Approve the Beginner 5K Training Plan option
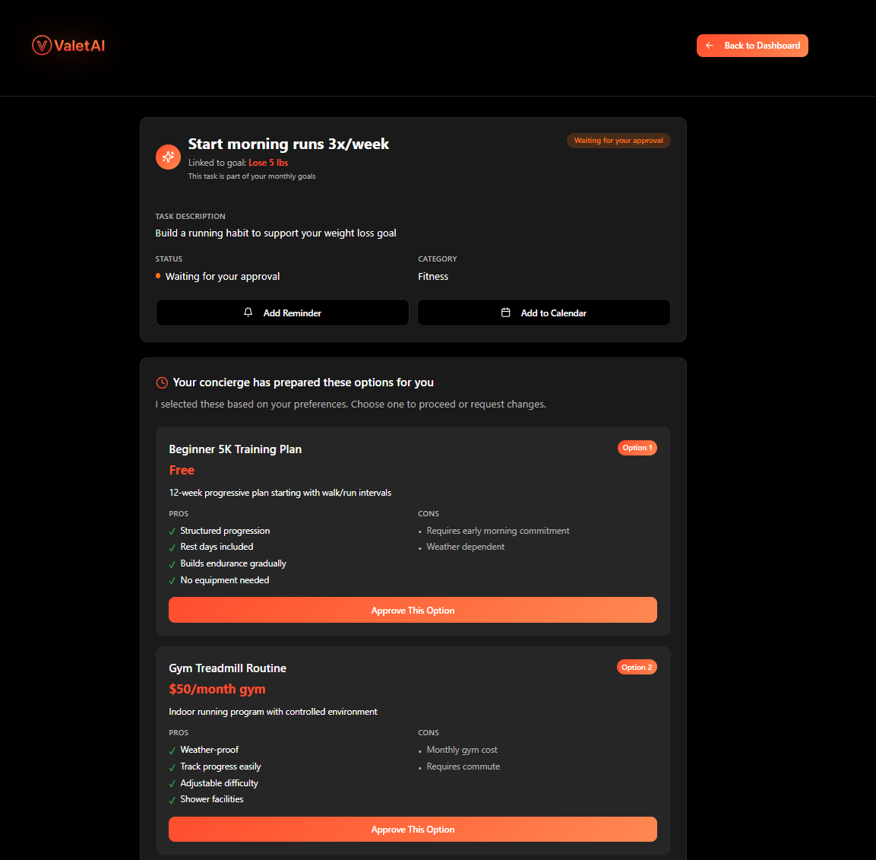Image resolution: width=876 pixels, height=860 pixels. (x=413, y=610)
